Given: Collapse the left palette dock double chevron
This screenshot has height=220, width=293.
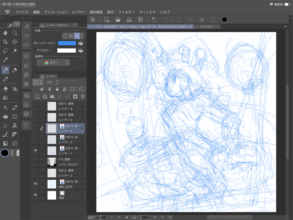Looking at the screenshot, I should 2,18.
